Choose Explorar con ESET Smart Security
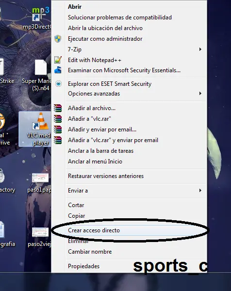Viewport: 231px width, 291px height. pos(110,84)
